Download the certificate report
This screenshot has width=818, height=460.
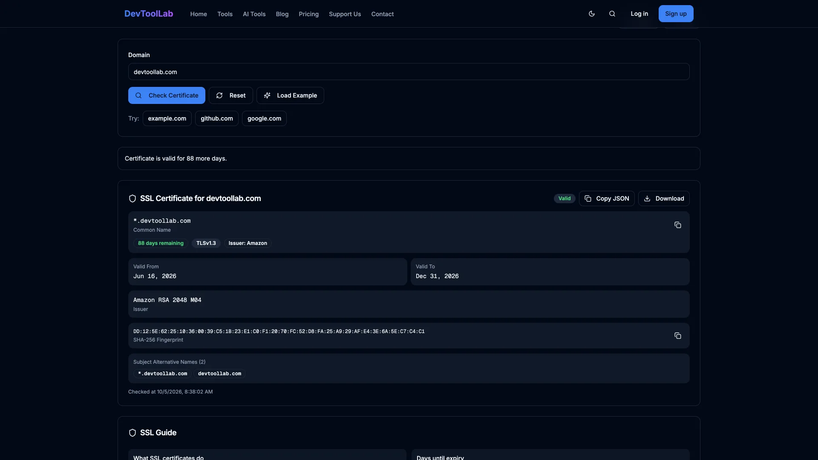664,198
